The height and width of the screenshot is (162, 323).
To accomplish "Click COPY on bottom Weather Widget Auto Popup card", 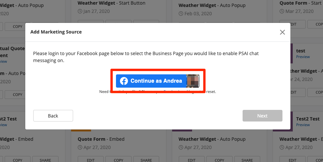I will [x=219, y=160].
